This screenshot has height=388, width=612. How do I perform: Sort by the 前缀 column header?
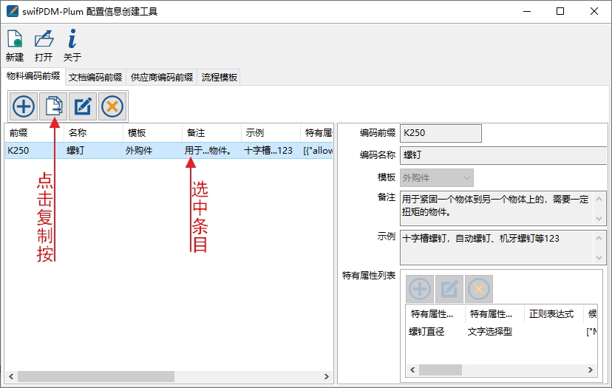coord(33,132)
